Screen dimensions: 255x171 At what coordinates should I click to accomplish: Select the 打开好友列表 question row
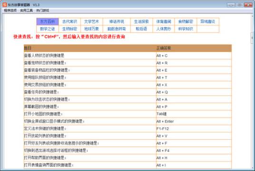(90, 143)
